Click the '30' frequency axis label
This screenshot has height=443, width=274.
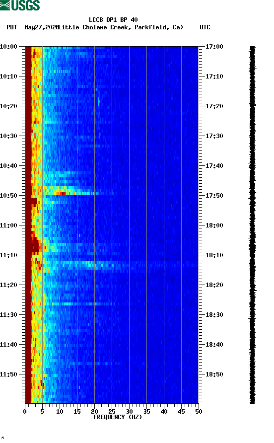pos(129,412)
